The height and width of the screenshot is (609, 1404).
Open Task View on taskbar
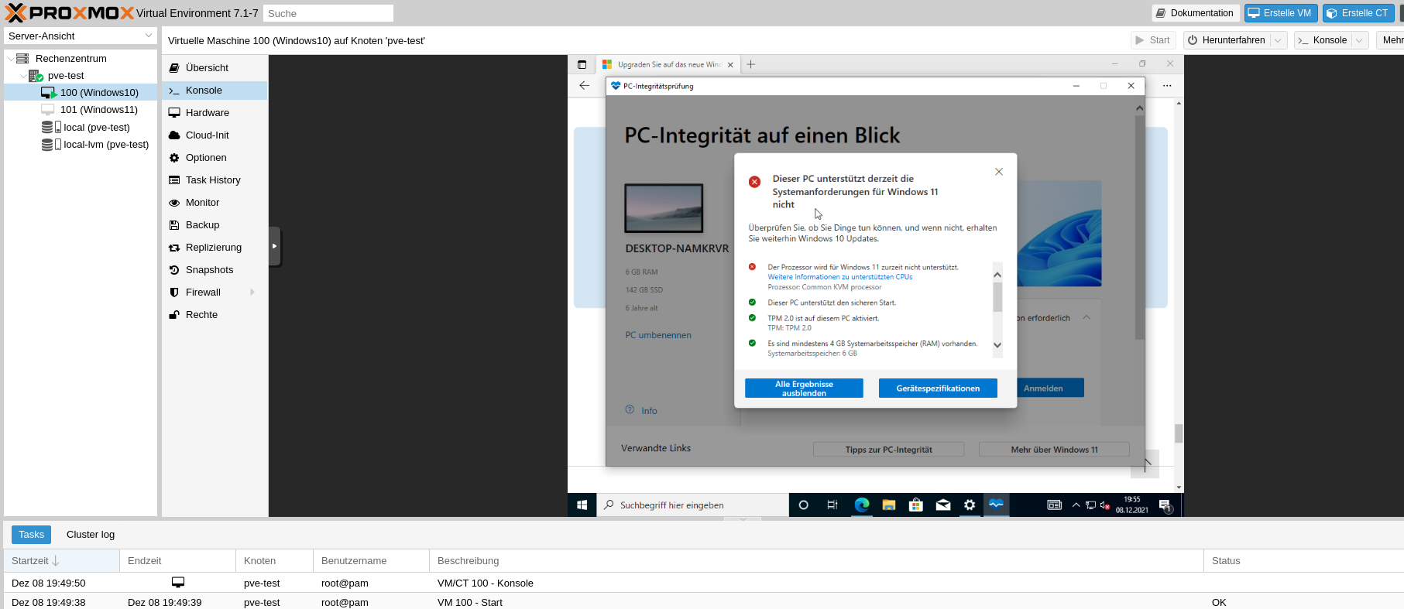832,505
